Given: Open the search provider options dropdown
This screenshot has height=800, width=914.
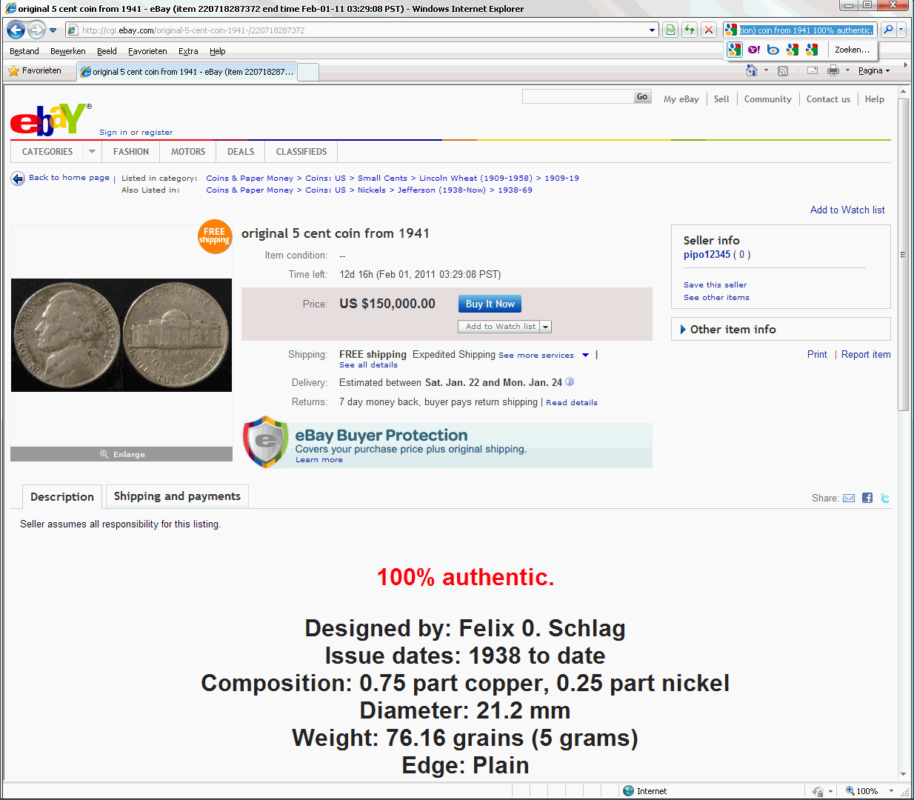Looking at the screenshot, I should pyautogui.click(x=901, y=30).
